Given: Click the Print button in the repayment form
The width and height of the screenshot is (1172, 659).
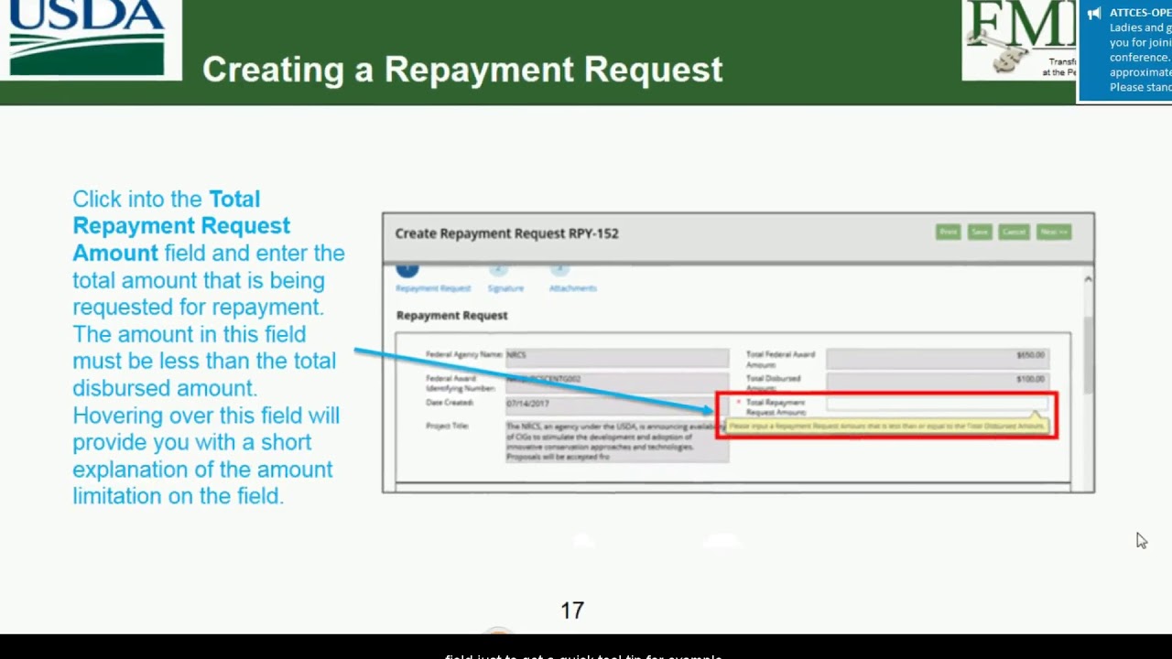Looking at the screenshot, I should [948, 232].
